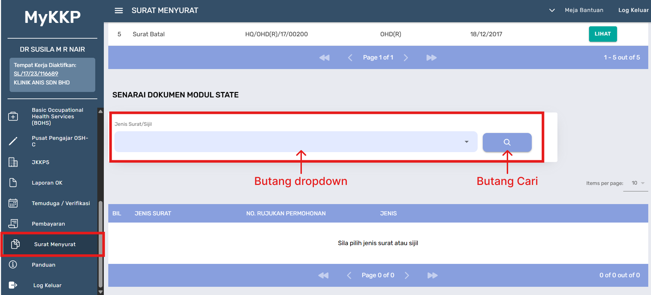Click the Pembayaran receipt icon

(13, 224)
